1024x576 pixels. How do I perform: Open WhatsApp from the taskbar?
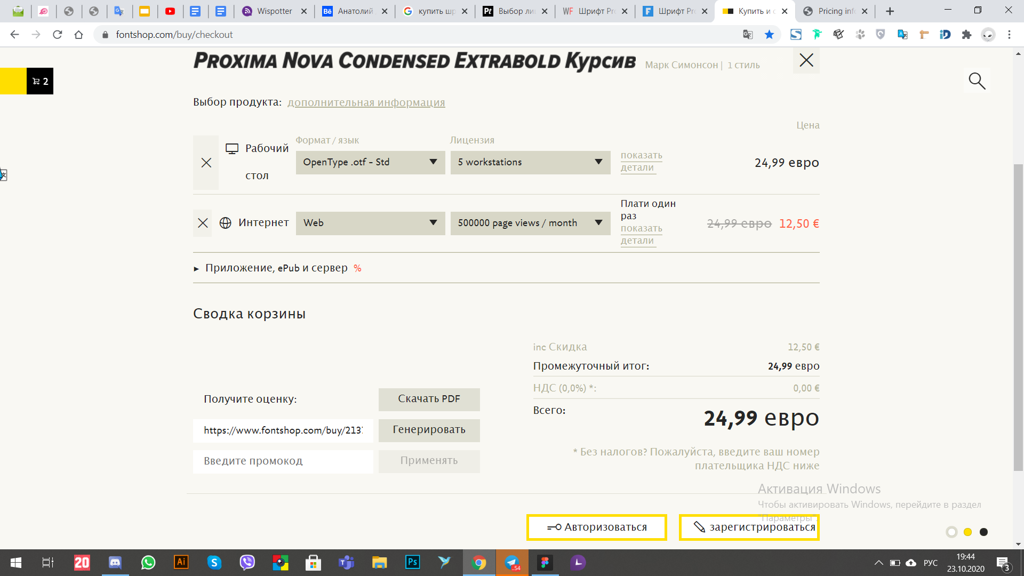click(x=148, y=563)
